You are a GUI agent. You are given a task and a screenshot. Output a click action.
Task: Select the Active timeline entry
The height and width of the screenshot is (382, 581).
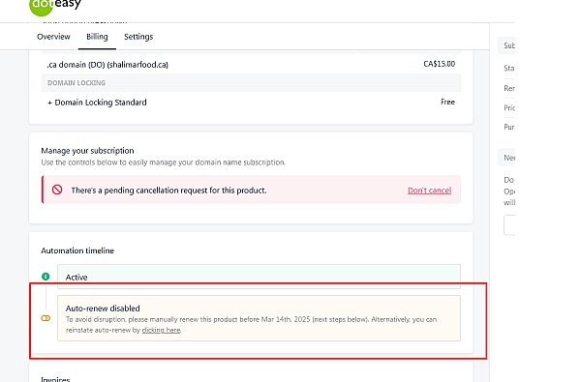tap(259, 277)
